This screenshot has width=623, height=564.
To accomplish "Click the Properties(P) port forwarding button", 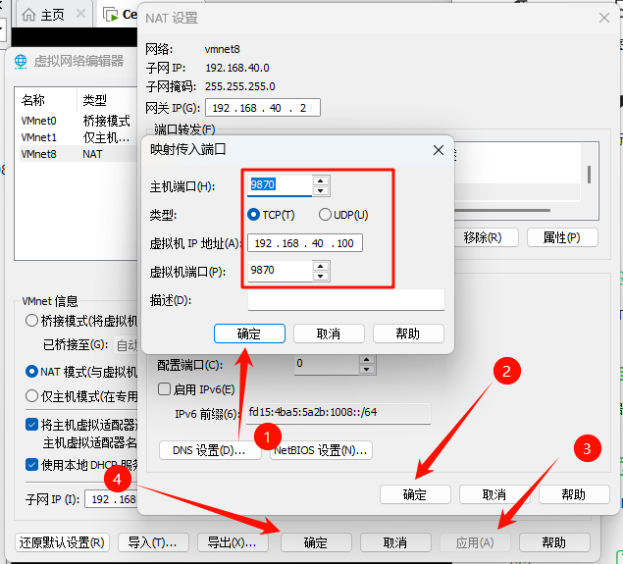I will point(562,237).
